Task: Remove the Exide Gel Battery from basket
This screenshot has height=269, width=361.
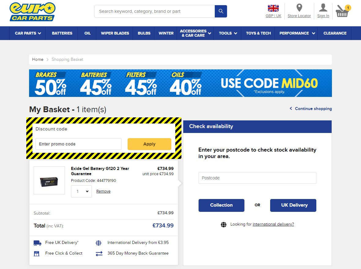Action: click(x=103, y=191)
